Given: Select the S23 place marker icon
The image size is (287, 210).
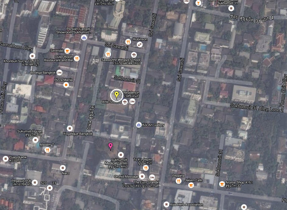Looking at the screenshot, I should click(50, 188).
